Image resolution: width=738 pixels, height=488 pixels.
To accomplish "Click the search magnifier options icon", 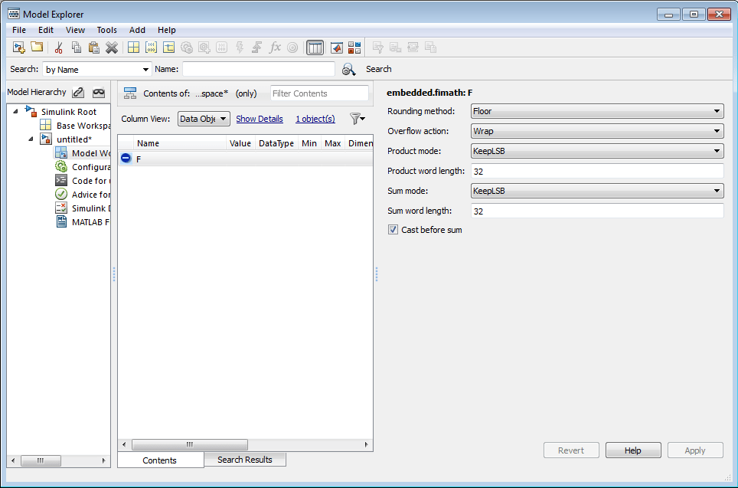I will pos(349,70).
